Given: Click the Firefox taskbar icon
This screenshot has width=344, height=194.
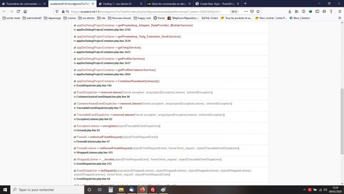Looking at the screenshot, I should (142, 190).
